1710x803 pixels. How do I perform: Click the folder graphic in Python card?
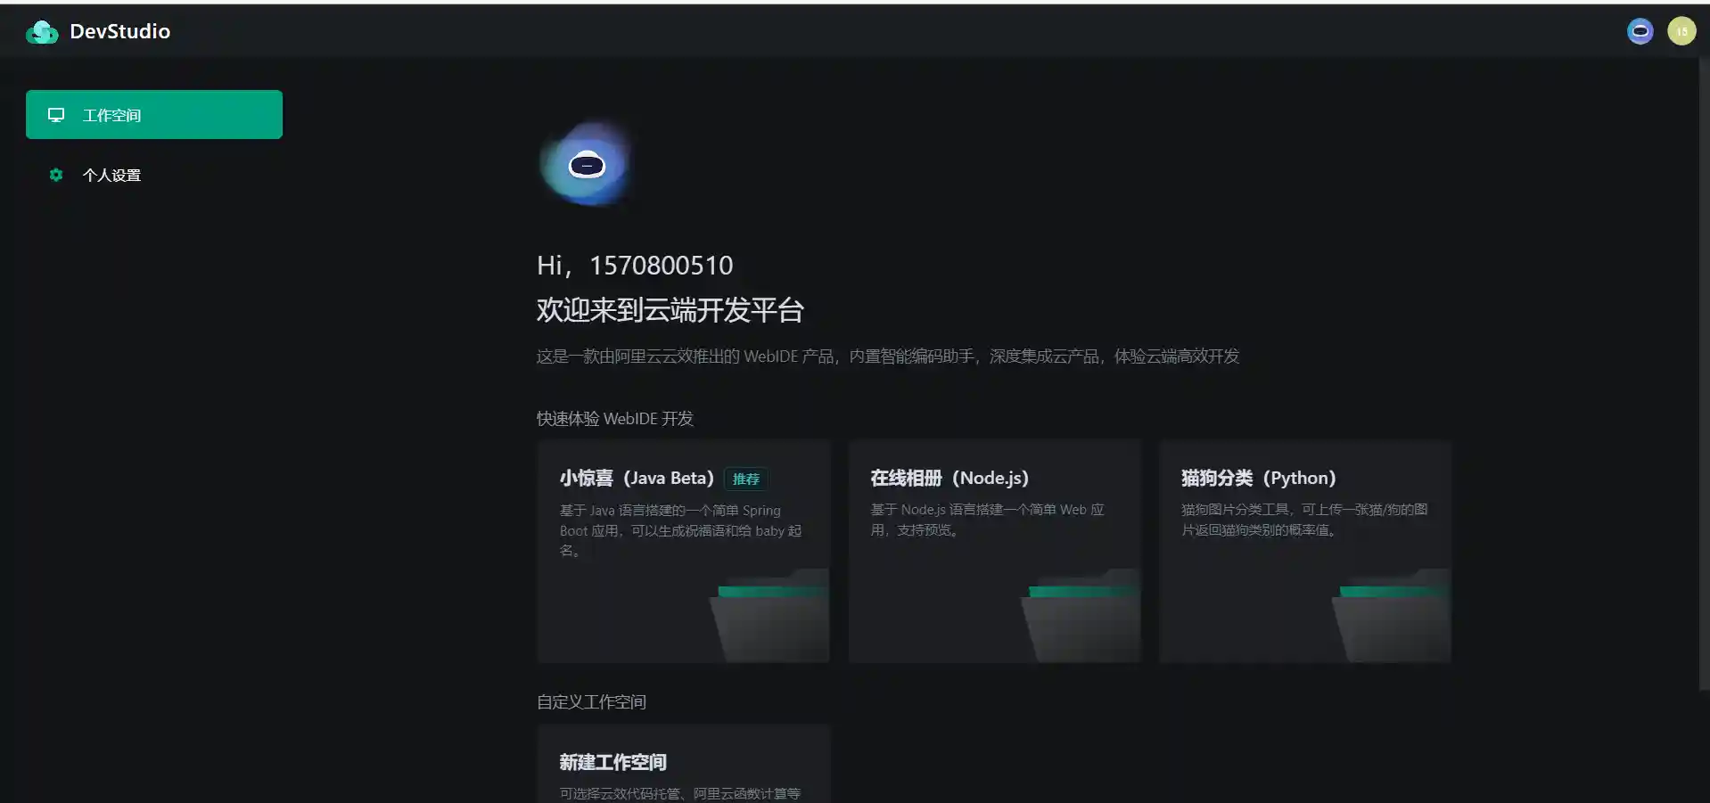pos(1392,619)
